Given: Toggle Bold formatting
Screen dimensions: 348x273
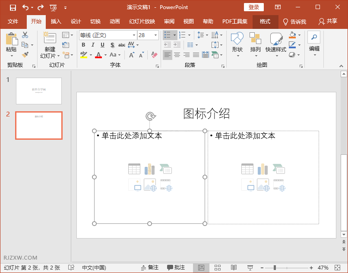Looking at the screenshot, I should pyautogui.click(x=83, y=45).
